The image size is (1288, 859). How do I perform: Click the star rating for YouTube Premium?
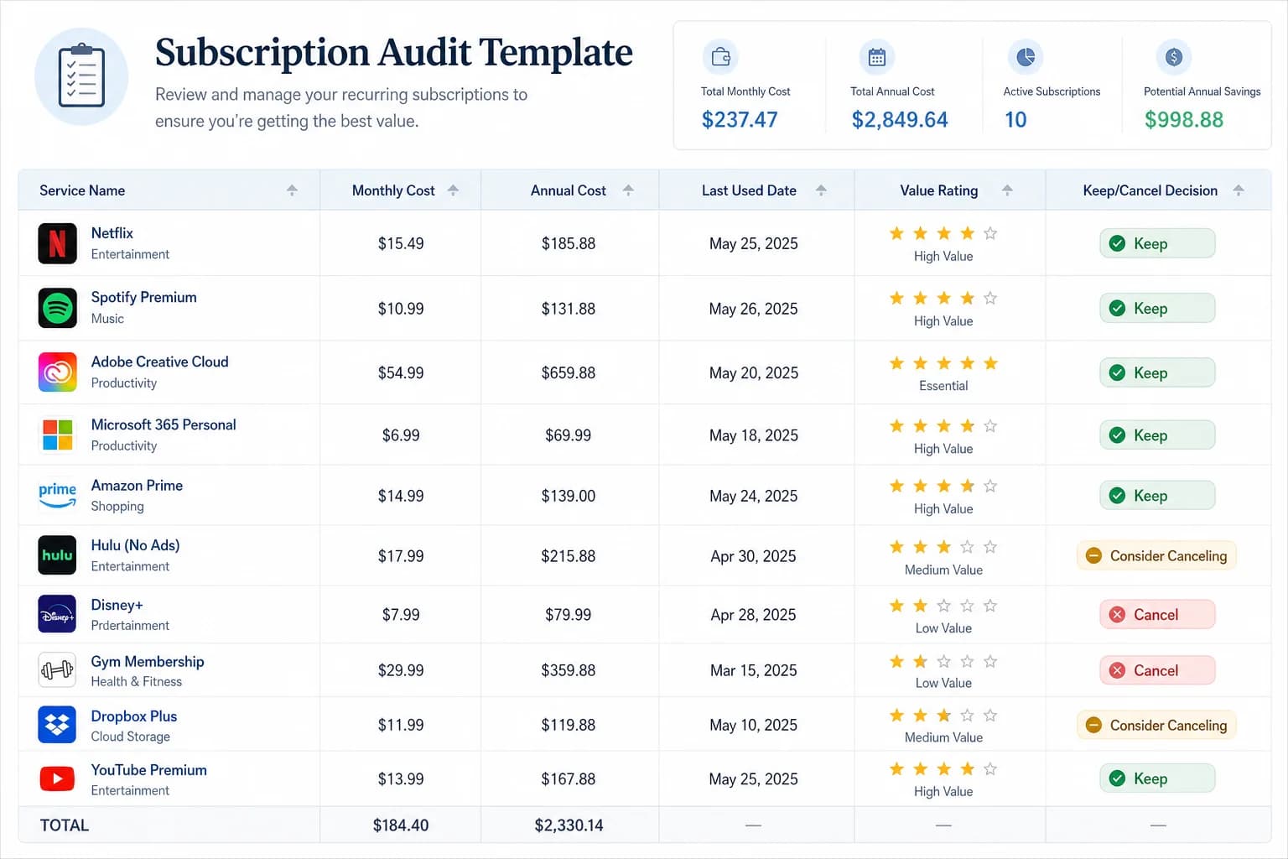pos(943,769)
